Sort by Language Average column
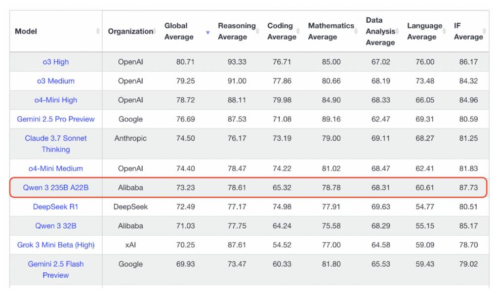The height and width of the screenshot is (292, 494). coord(424,31)
